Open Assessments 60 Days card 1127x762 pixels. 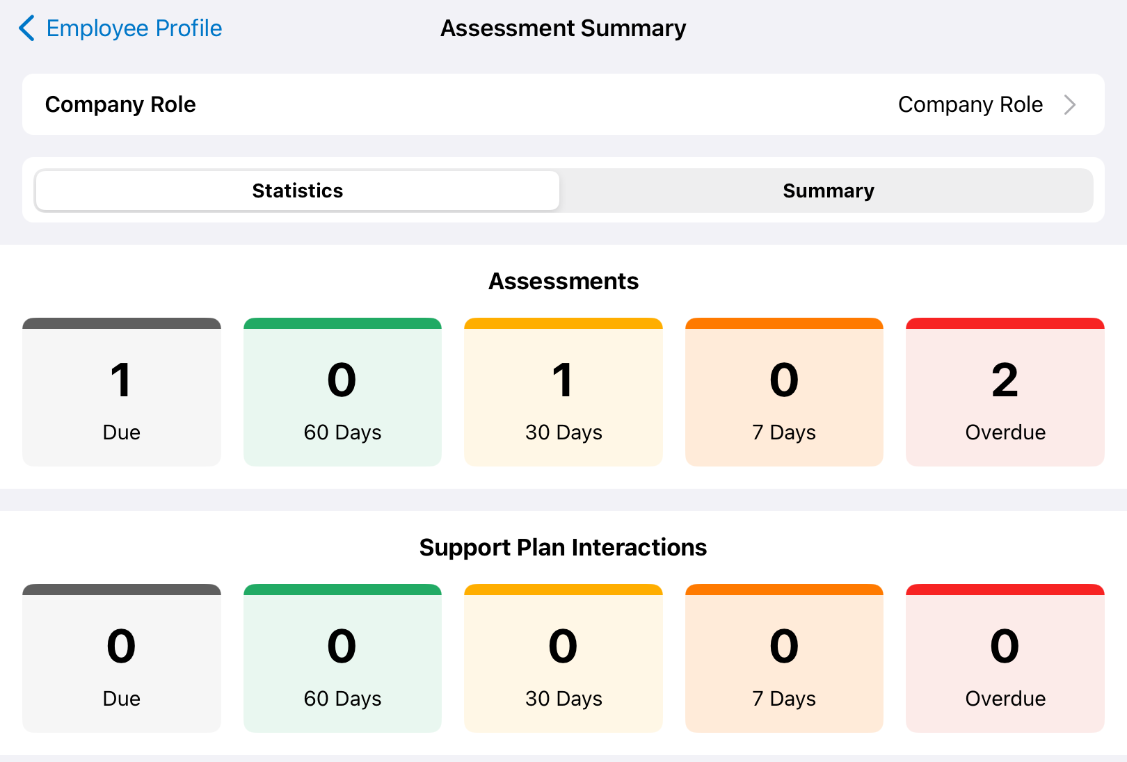(x=342, y=392)
